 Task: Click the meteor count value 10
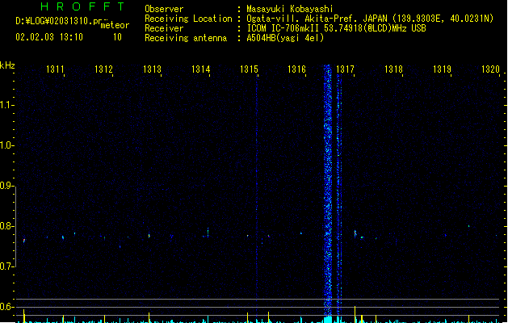coord(117,37)
